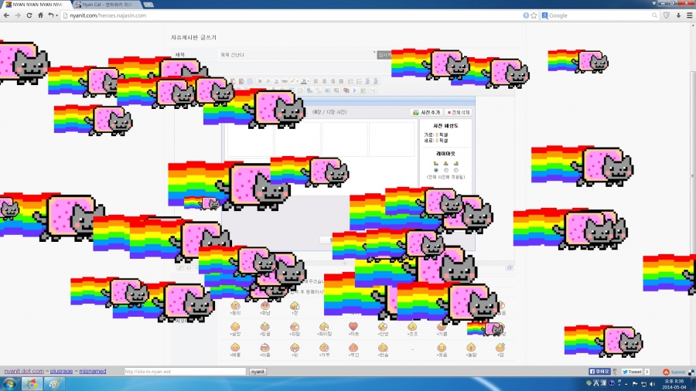Viewport: 696px width, 391px height.
Task: Go forward with the browser forward arrow
Action: coord(18,15)
